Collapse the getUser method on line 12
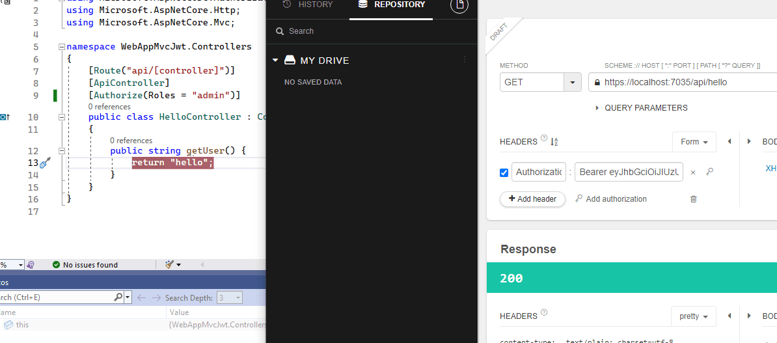777x343 pixels. [61, 151]
